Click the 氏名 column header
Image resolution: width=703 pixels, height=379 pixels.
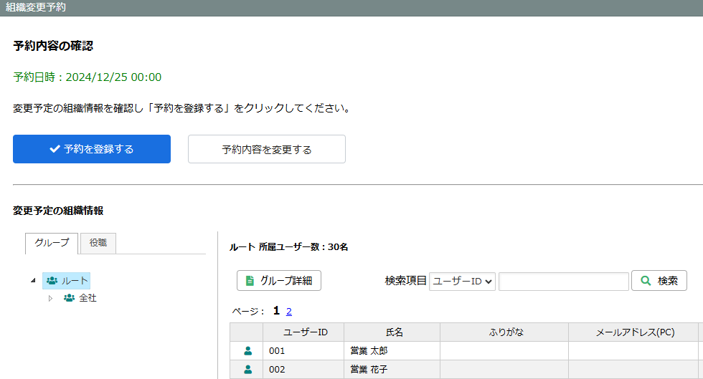click(x=394, y=332)
